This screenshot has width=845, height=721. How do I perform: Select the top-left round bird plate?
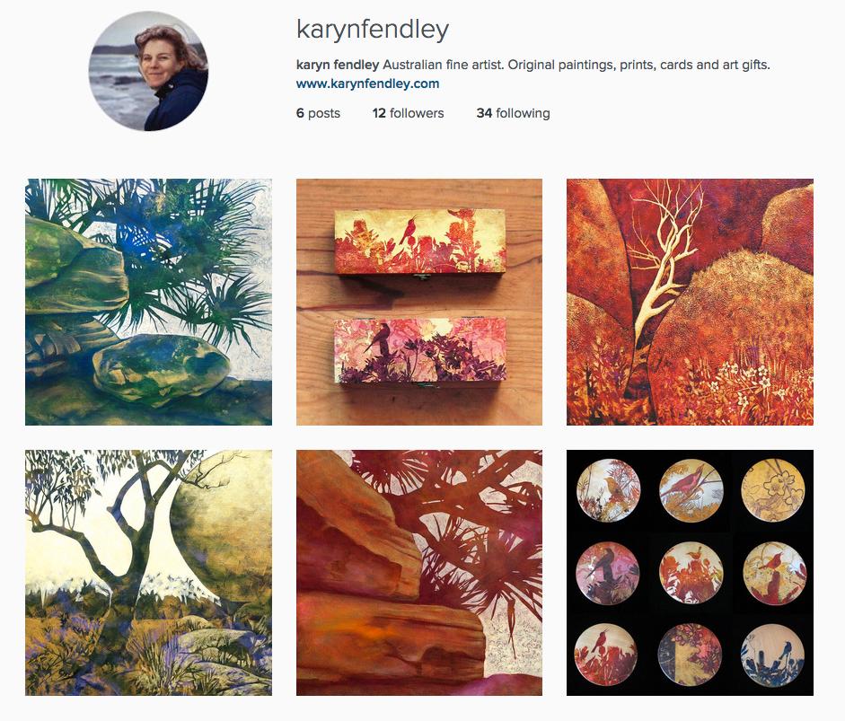609,491
